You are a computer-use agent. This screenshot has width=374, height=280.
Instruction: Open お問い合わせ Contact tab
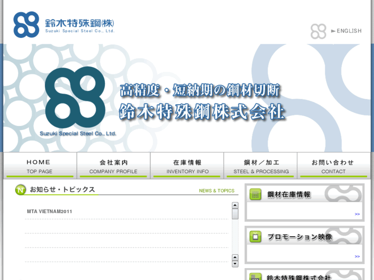(334, 165)
